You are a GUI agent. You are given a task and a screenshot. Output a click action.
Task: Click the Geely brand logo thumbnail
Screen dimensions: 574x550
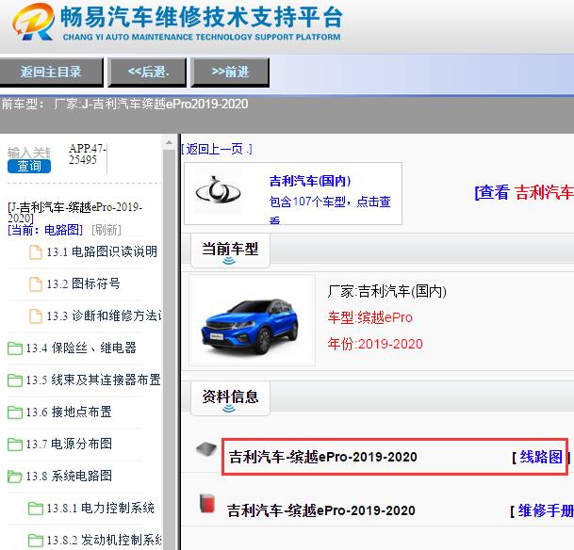(218, 191)
